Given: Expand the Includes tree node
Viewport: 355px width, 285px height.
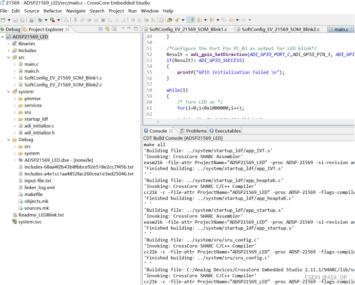Looking at the screenshot, I should click(9, 51).
